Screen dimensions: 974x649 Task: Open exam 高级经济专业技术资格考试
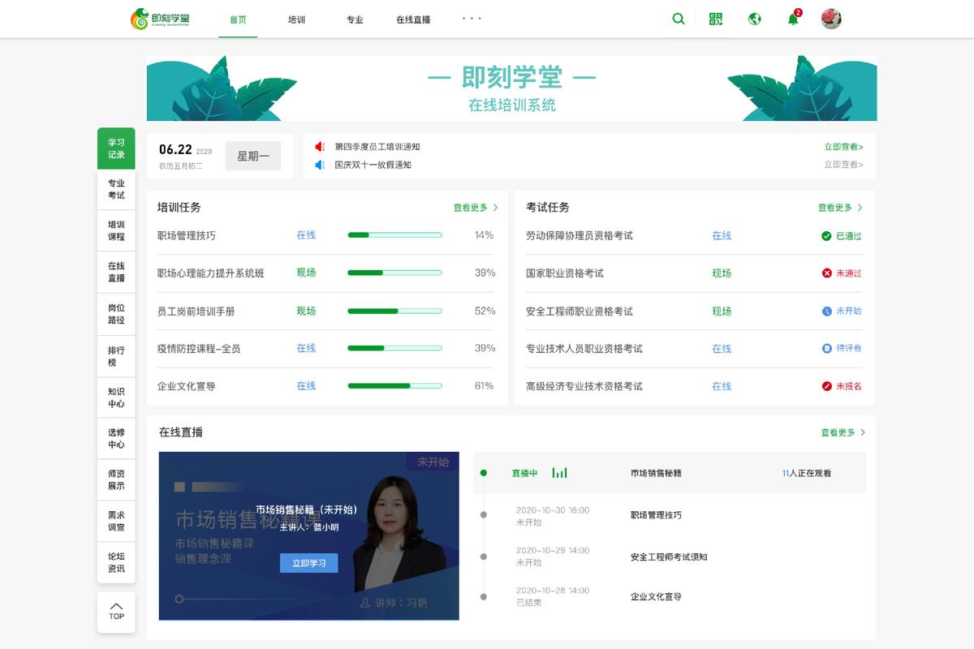click(584, 387)
